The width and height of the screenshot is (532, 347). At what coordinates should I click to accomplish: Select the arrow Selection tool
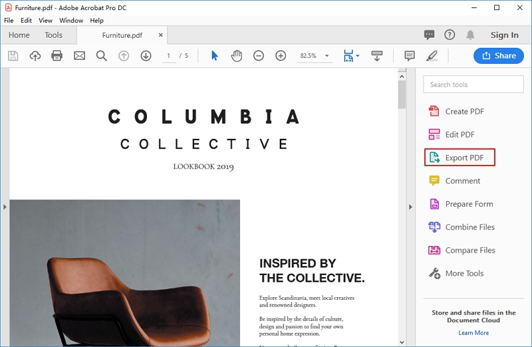(214, 56)
